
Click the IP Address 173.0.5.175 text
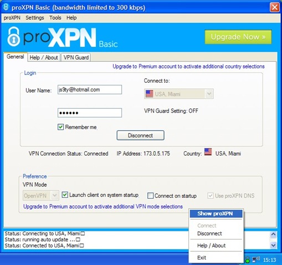point(143,153)
